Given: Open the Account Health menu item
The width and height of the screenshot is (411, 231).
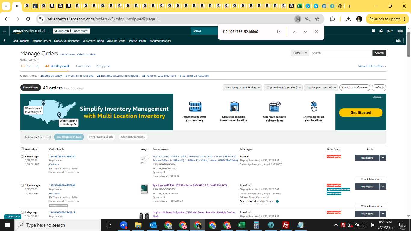Looking at the screenshot, I should pyautogui.click(x=116, y=41).
